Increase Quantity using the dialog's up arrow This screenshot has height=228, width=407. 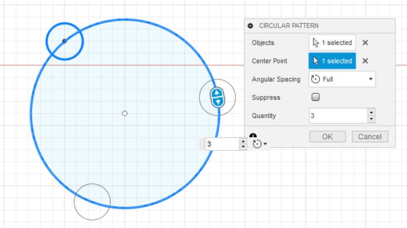pyautogui.click(x=371, y=112)
